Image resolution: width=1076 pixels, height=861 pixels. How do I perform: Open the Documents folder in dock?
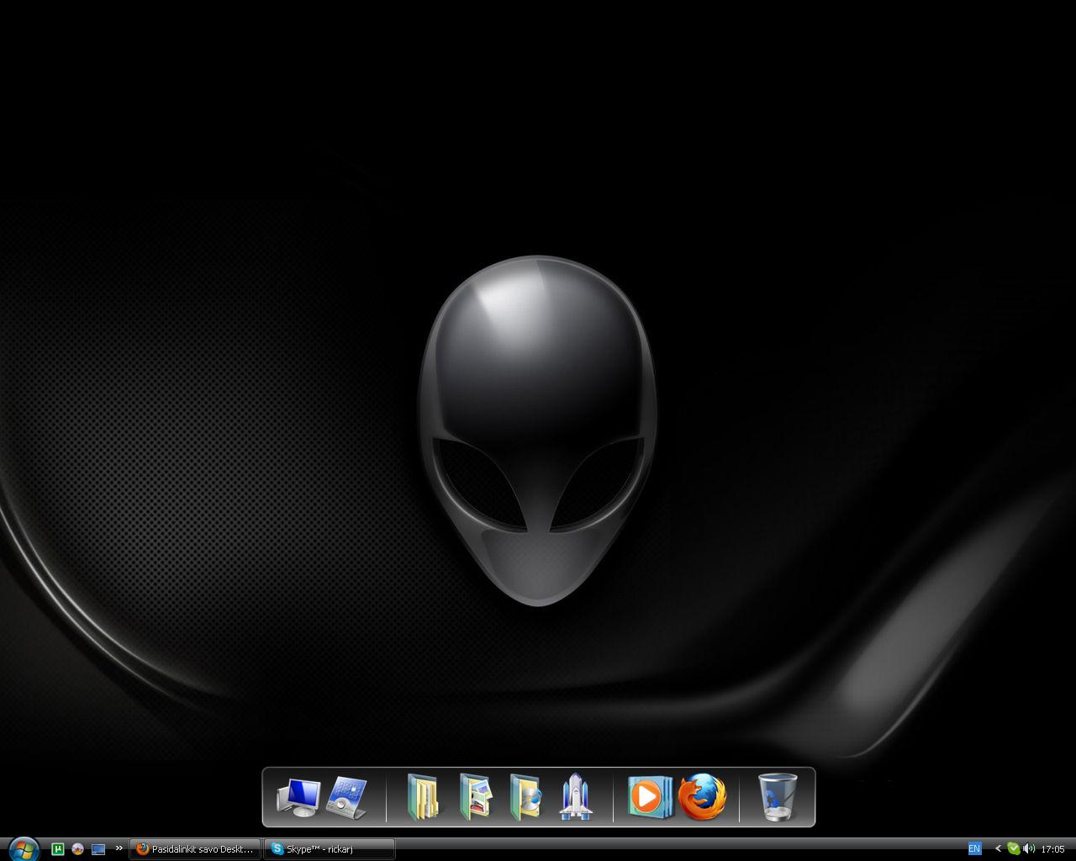click(x=423, y=797)
